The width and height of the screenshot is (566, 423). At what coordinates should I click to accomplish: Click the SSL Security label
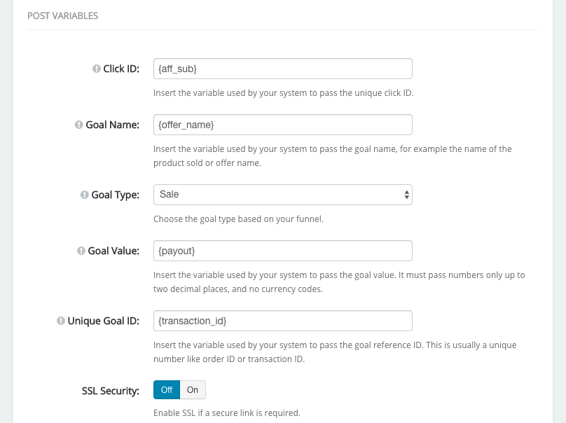[111, 391]
